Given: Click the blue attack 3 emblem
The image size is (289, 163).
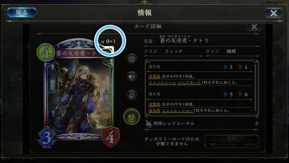Looking at the screenshot, I should tap(47, 137).
